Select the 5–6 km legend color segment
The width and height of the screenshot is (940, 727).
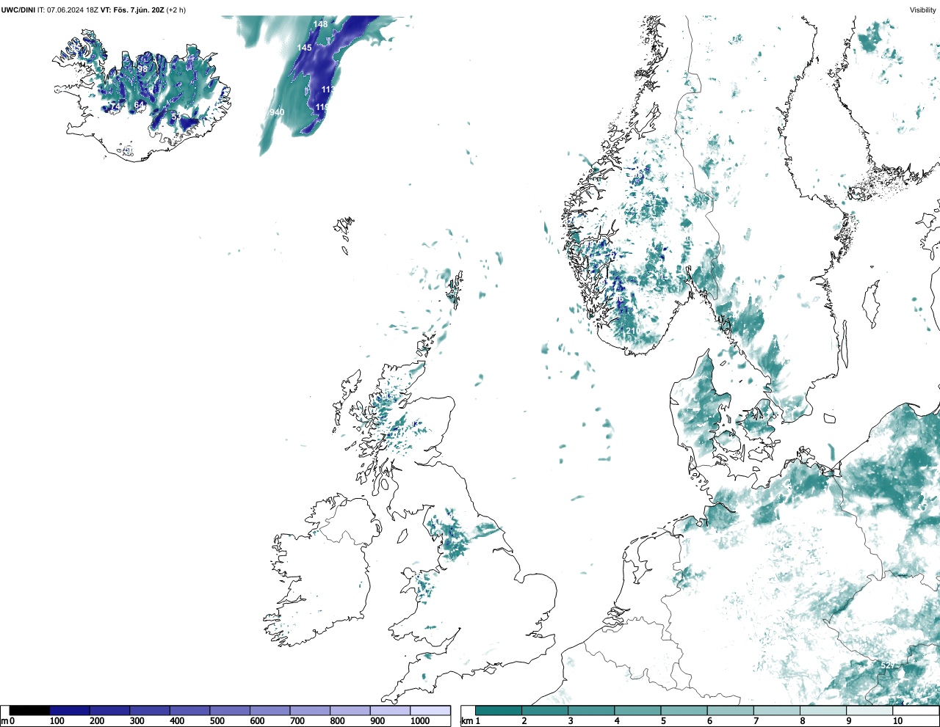click(x=685, y=711)
